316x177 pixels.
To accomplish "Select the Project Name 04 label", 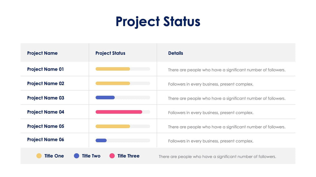I will [45, 112].
